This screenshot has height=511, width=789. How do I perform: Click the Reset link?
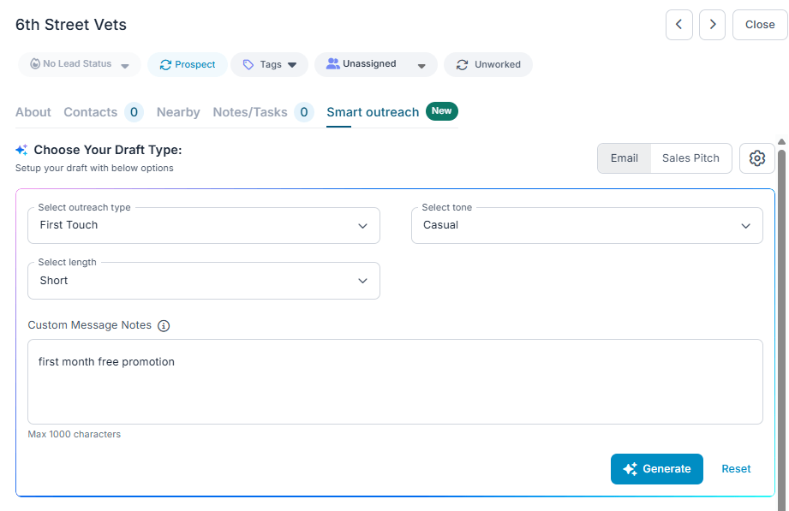tap(736, 469)
